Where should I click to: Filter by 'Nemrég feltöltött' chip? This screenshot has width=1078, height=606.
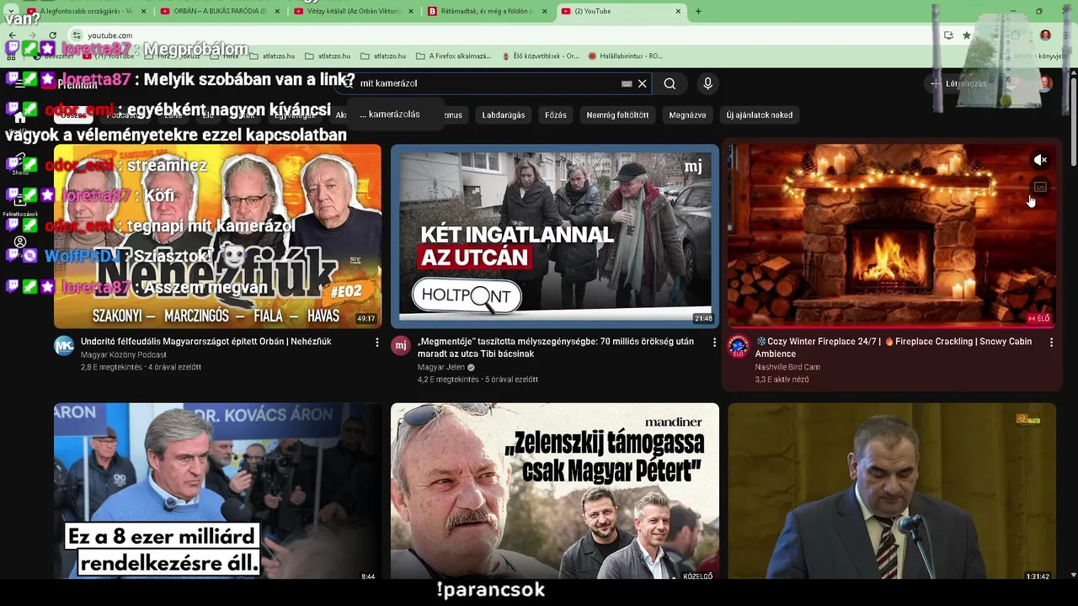pyautogui.click(x=617, y=114)
